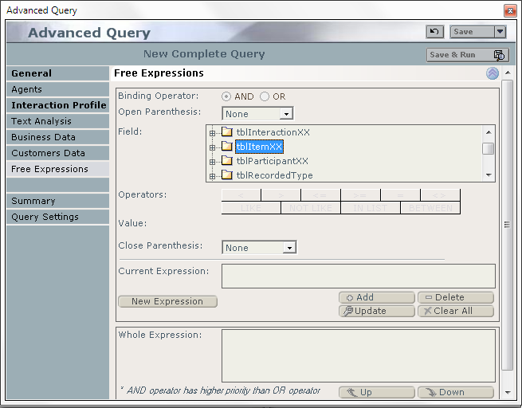Viewport: 522px width, 408px height.
Task: Open the Save dropdown arrow
Action: coord(500,32)
